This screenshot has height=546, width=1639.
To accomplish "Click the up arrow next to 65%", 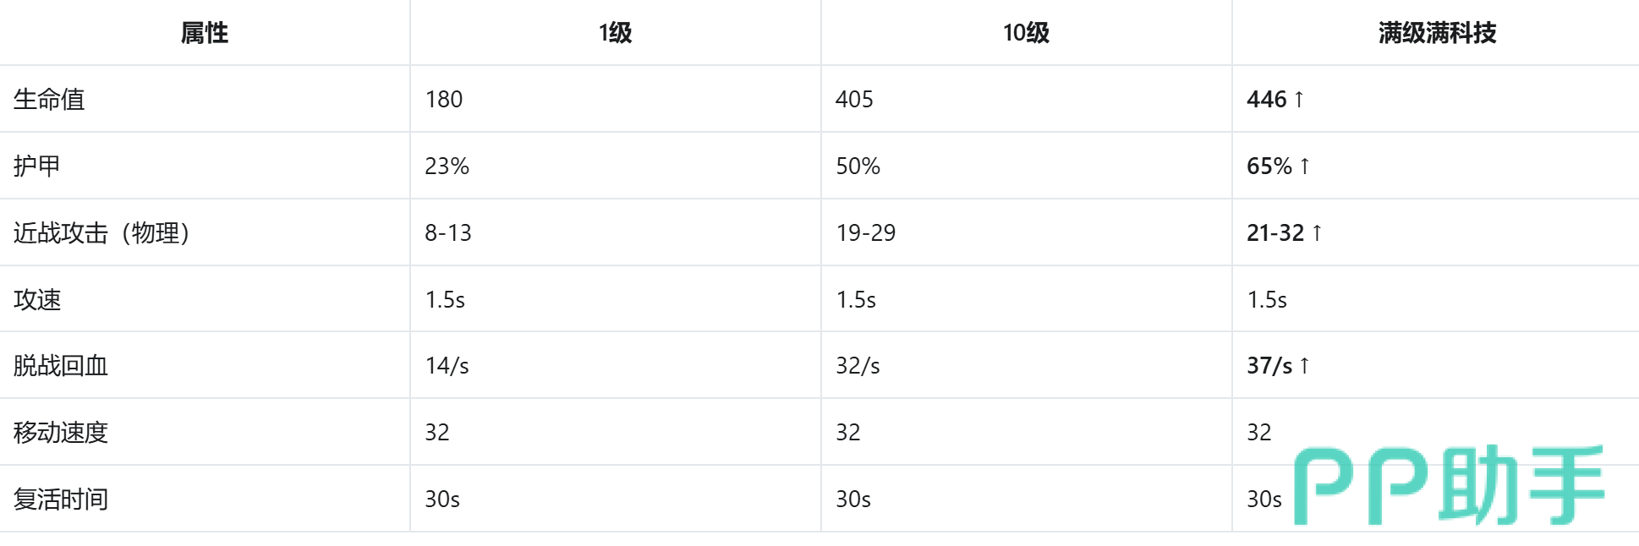I will pos(1305,166).
